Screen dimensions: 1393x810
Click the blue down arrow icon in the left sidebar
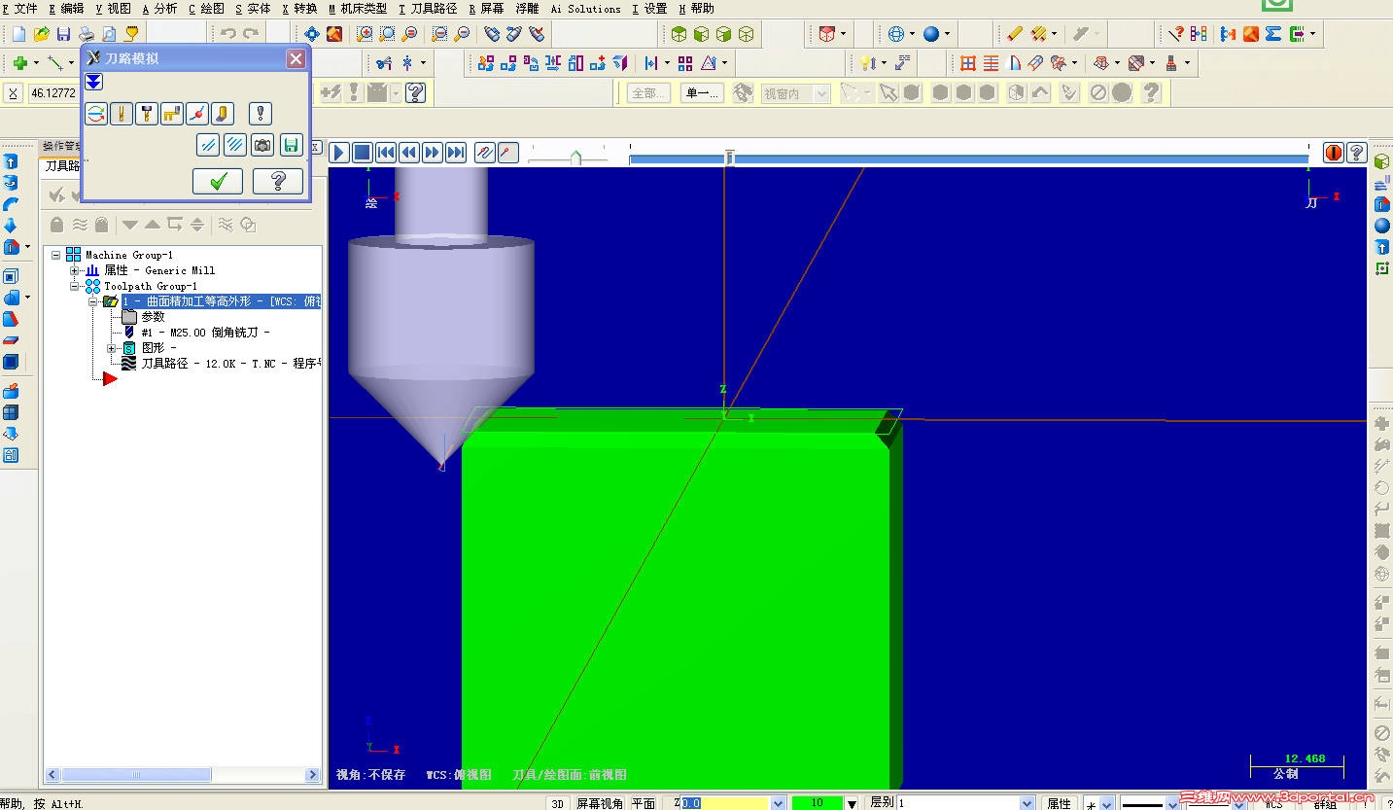point(11,226)
